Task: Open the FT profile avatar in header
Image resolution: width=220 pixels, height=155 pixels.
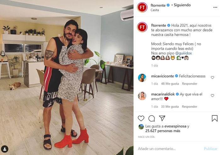Action: 142,7
